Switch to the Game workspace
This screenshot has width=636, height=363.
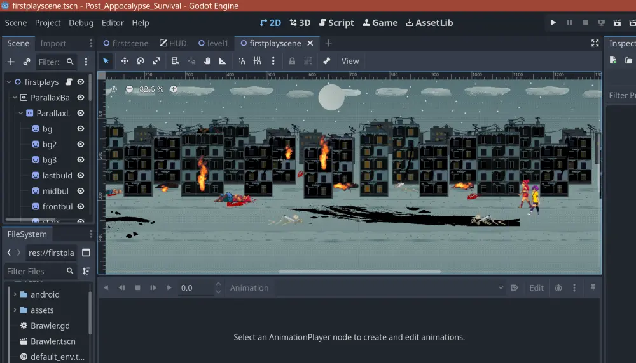380,23
